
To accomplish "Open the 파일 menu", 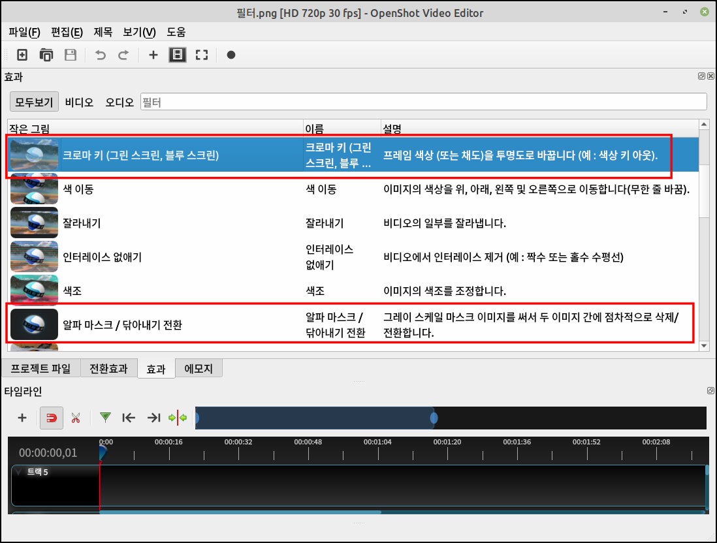I will [x=24, y=31].
